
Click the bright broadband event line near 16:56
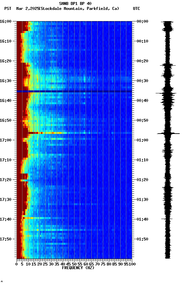(x=80, y=133)
